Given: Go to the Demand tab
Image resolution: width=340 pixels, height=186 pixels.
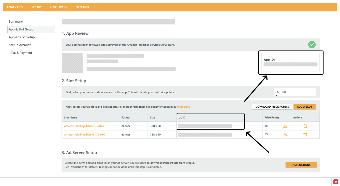Looking at the screenshot, I should [82, 7].
